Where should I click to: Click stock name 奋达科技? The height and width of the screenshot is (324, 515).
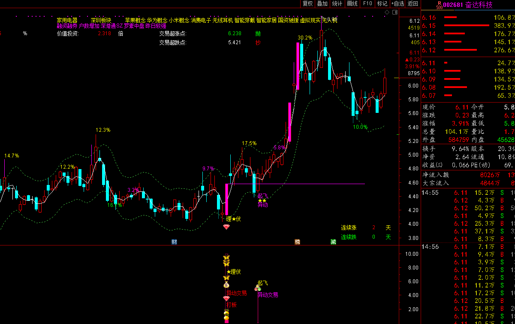coord(479,5)
